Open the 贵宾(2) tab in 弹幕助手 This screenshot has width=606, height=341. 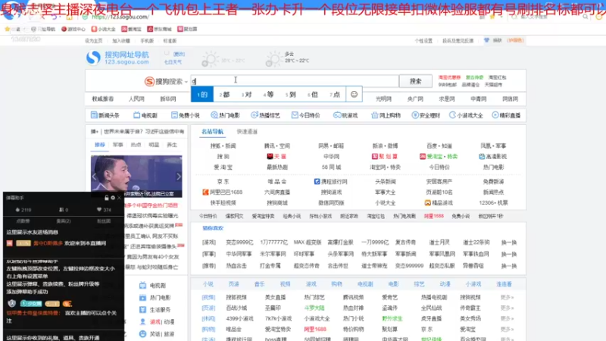pyautogui.click(x=64, y=221)
